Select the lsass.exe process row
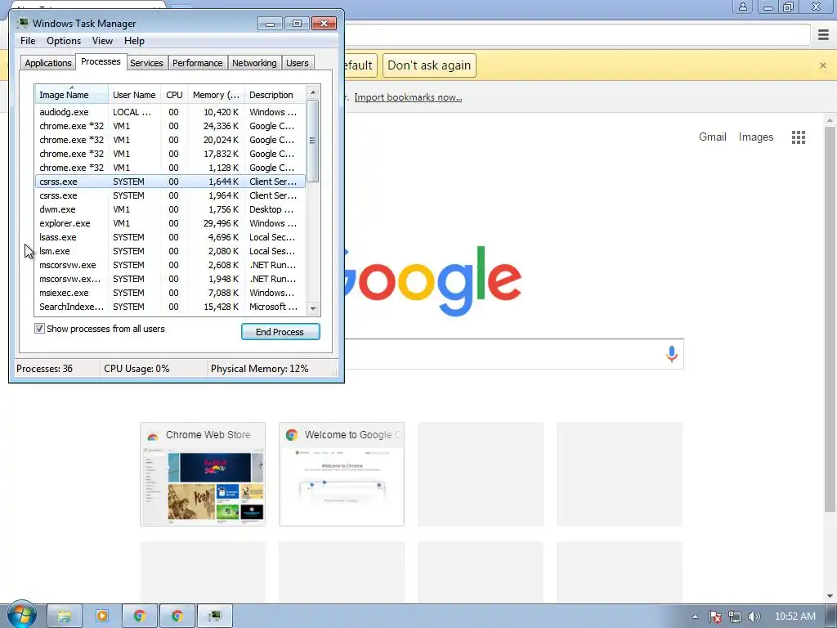Screen dimensions: 837x628 [x=170, y=237]
